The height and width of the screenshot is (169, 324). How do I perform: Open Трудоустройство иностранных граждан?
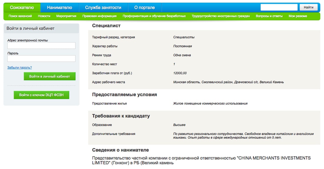click(x=221, y=16)
